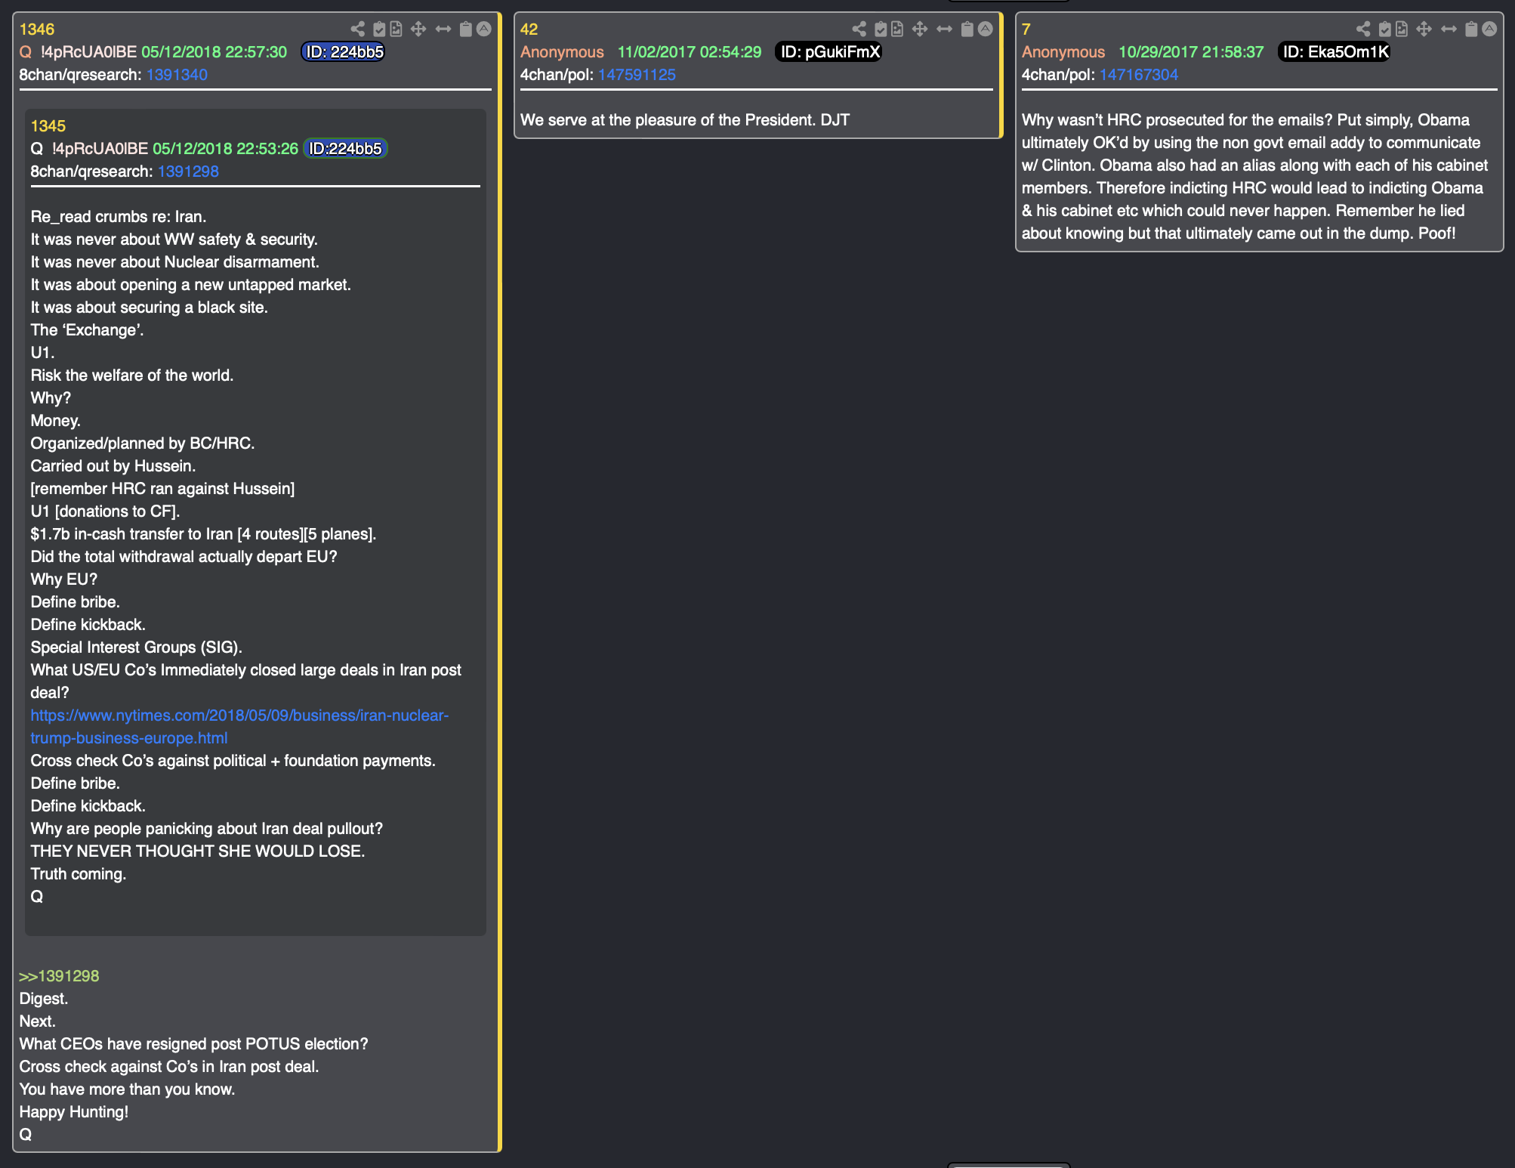Open 8chan/qresearch link 1391340
The image size is (1515, 1168).
(177, 75)
